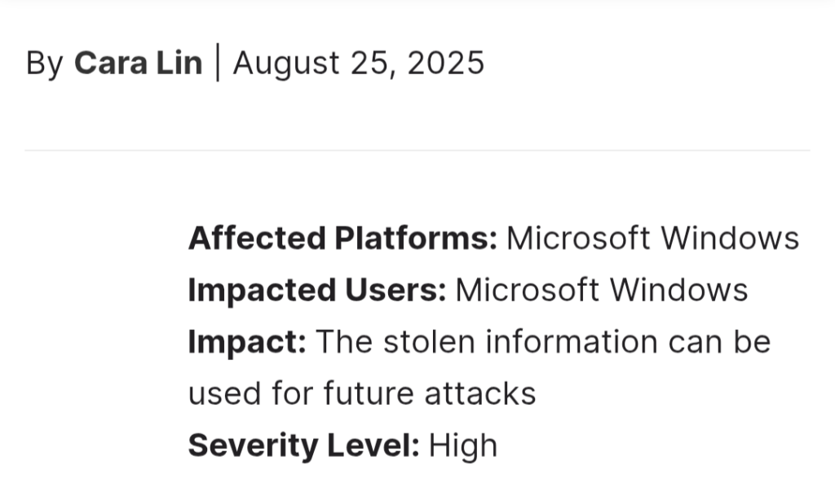Select the "Severity Level:" bold label
The image size is (835, 496).
pyautogui.click(x=304, y=445)
